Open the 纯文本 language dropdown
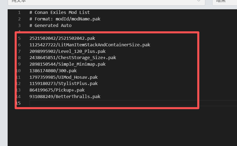The width and height of the screenshot is (237, 146). coord(106,1)
